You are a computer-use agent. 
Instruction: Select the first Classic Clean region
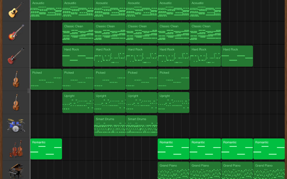coord(78,33)
